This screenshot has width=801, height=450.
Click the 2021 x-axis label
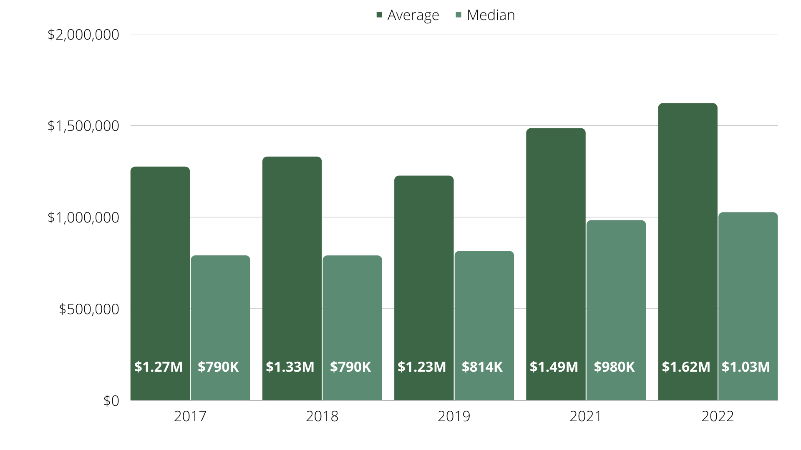tap(586, 416)
